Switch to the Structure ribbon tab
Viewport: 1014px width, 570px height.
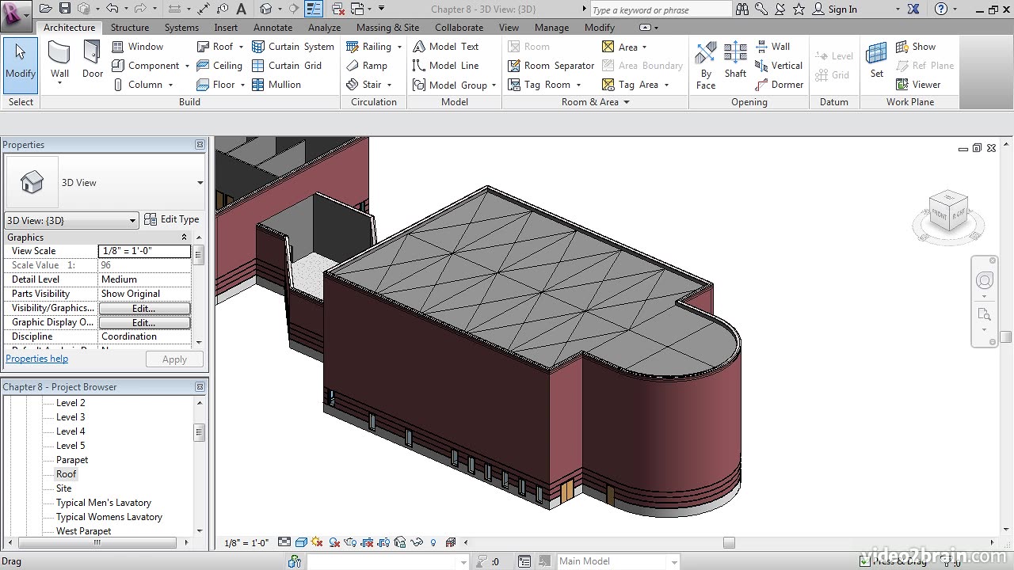click(x=130, y=27)
